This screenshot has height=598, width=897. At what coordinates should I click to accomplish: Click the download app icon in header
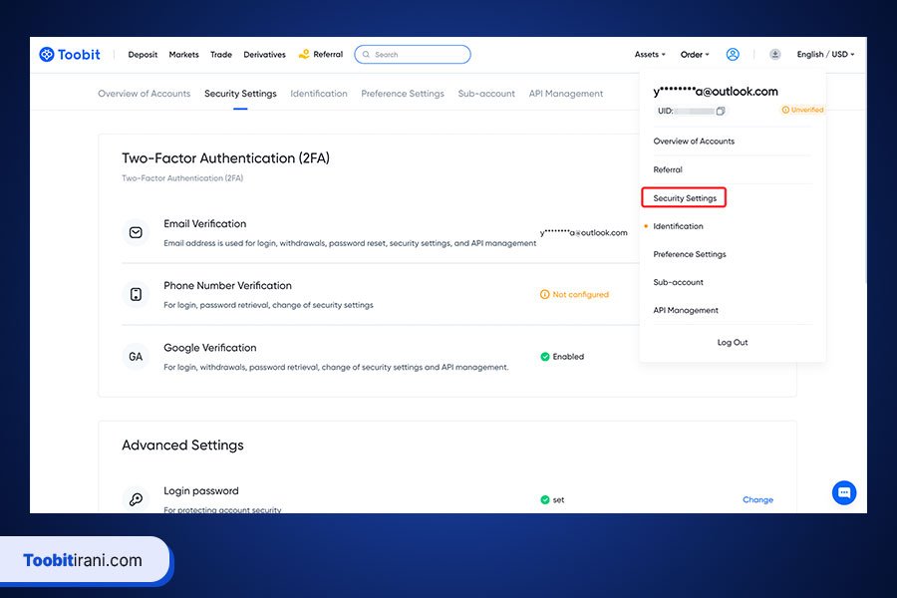tap(775, 55)
